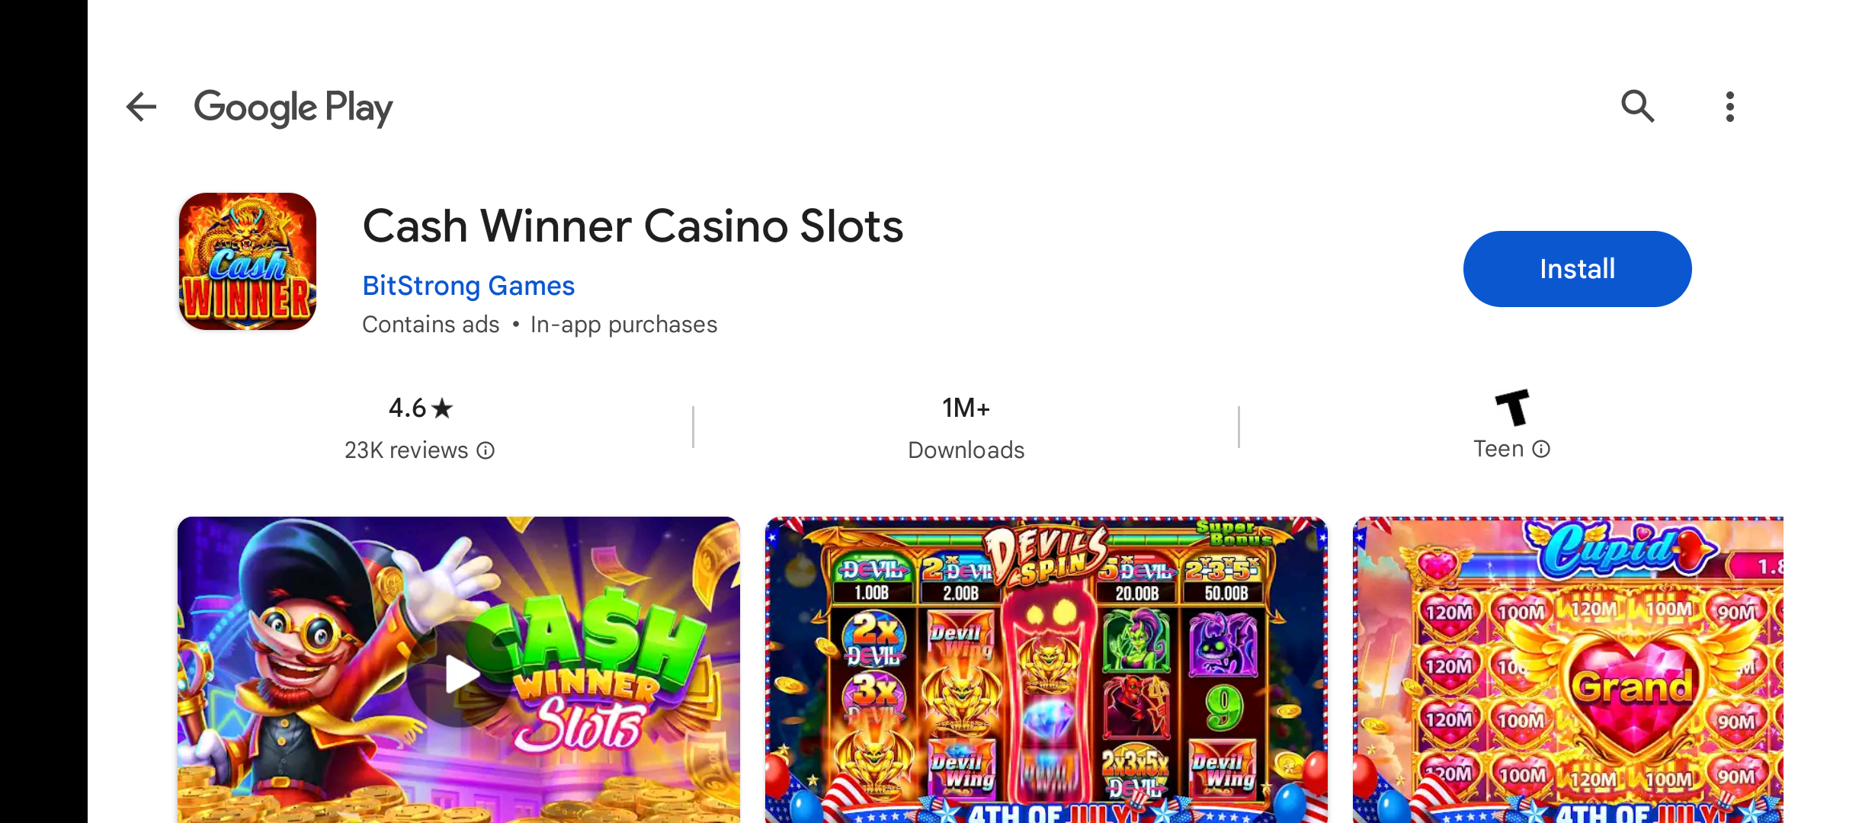Tap the 4.6 star rating
The height and width of the screenshot is (823, 1875).
point(420,408)
